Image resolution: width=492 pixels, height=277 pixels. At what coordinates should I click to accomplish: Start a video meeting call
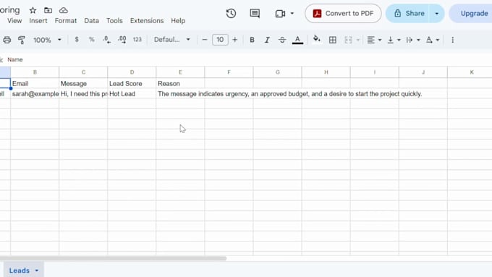click(280, 14)
